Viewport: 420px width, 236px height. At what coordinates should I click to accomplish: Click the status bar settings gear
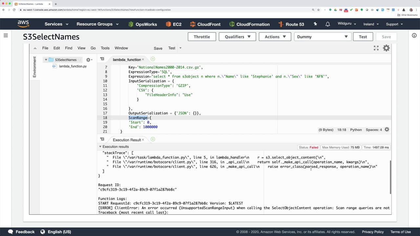click(387, 129)
